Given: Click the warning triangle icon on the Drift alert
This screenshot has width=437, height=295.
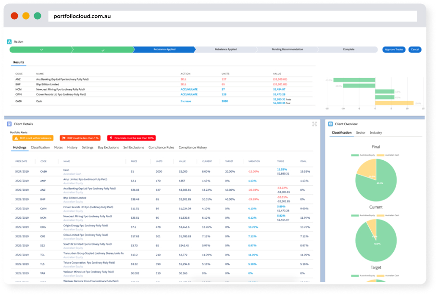Looking at the screenshot, I should coord(16,138).
